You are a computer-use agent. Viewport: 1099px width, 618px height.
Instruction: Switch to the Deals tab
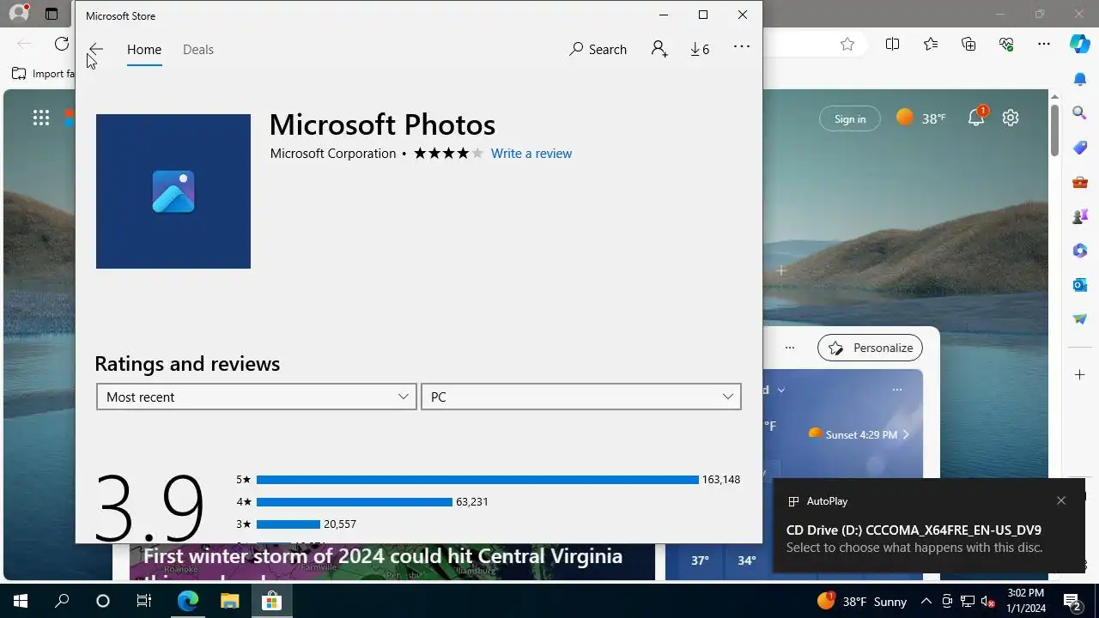pyautogui.click(x=198, y=49)
